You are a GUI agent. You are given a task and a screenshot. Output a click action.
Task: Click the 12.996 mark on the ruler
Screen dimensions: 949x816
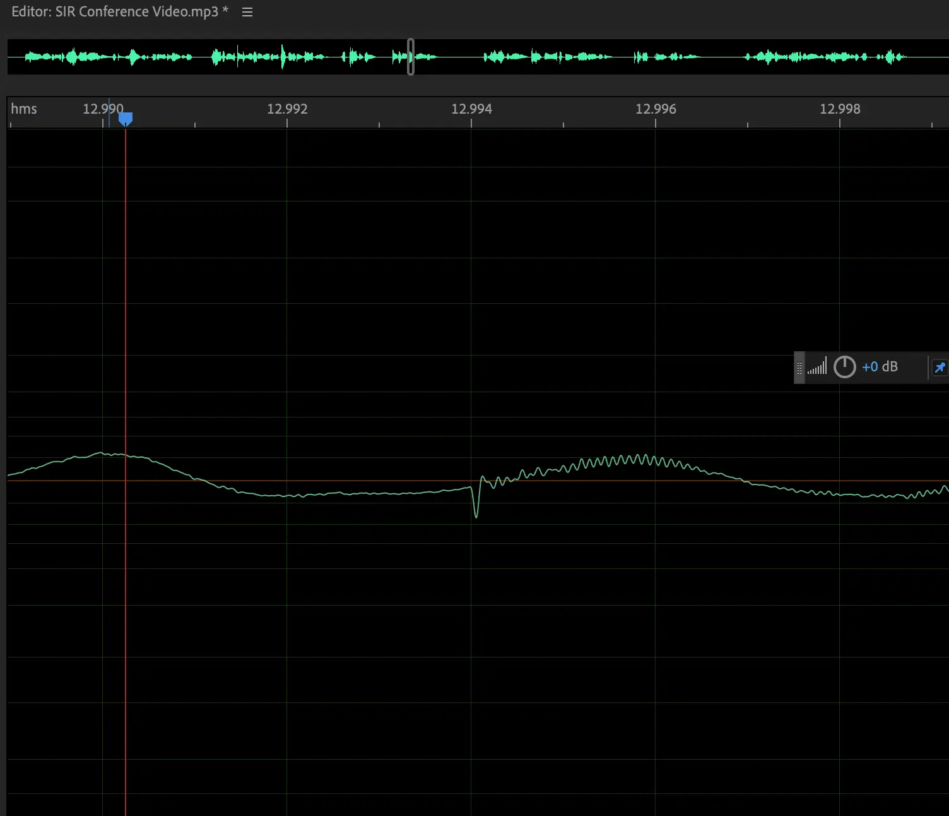click(x=656, y=109)
